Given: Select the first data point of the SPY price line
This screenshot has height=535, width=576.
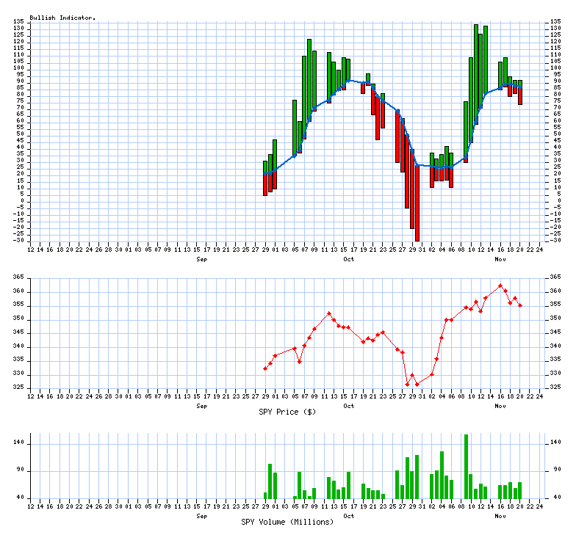Looking at the screenshot, I should pyautogui.click(x=265, y=368).
